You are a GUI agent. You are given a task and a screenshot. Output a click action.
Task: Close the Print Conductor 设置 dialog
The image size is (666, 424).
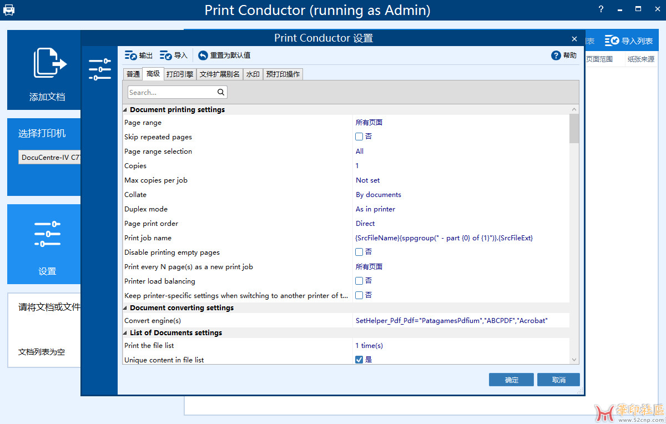(x=574, y=39)
